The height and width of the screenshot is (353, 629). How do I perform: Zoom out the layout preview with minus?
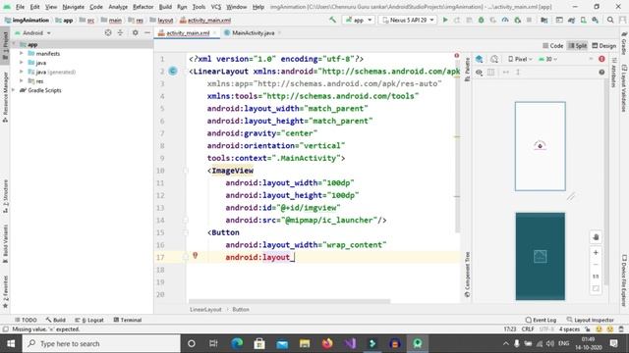[596, 265]
